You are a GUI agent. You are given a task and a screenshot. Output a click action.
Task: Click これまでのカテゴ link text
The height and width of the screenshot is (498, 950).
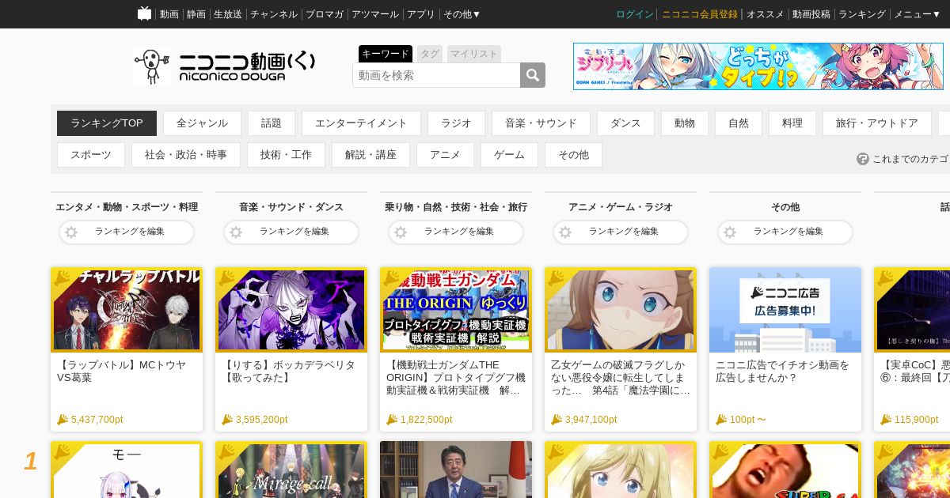[x=910, y=159]
